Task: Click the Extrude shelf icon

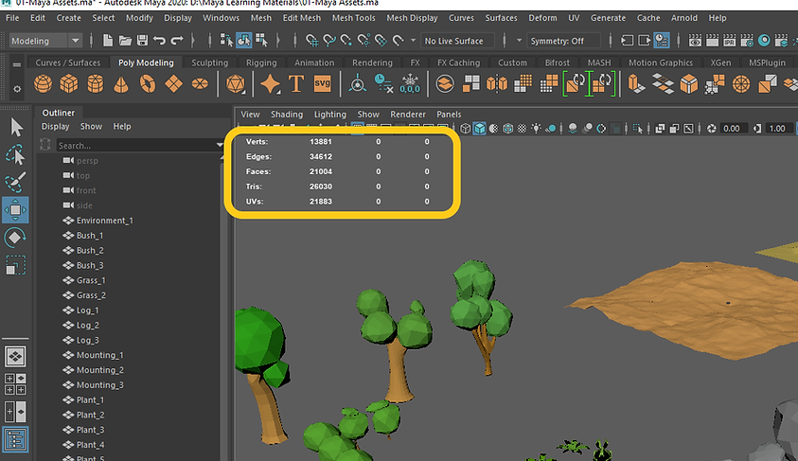Action: pos(637,83)
